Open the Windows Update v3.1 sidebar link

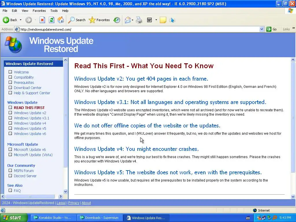[x=32, y=118]
